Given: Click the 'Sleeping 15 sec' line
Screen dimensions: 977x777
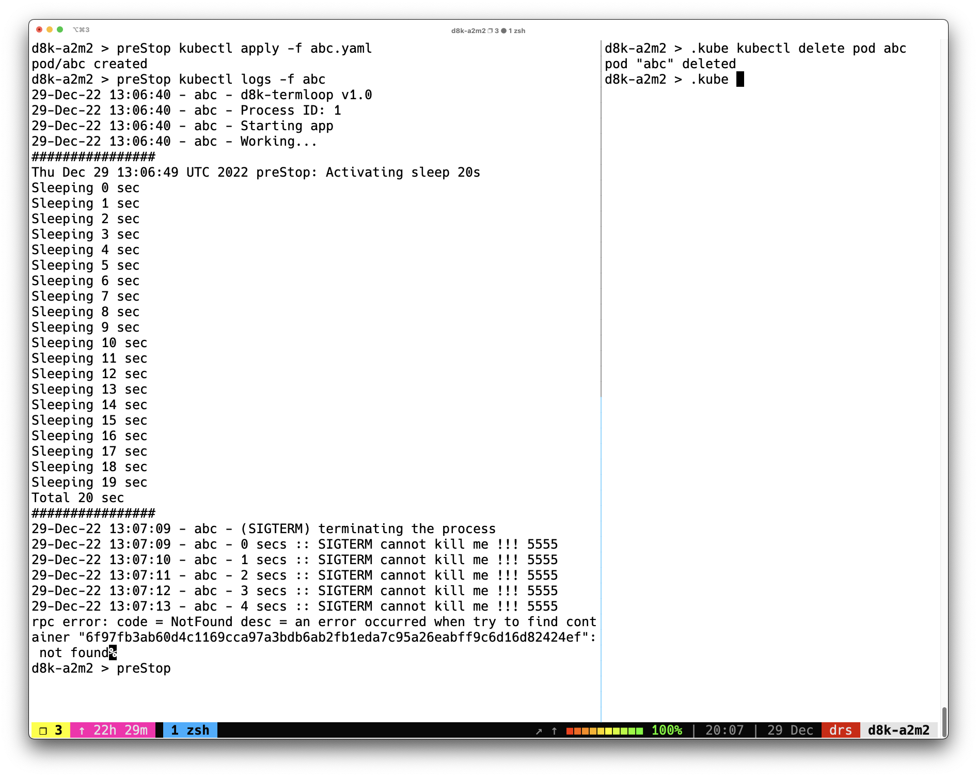Looking at the screenshot, I should 89,420.
